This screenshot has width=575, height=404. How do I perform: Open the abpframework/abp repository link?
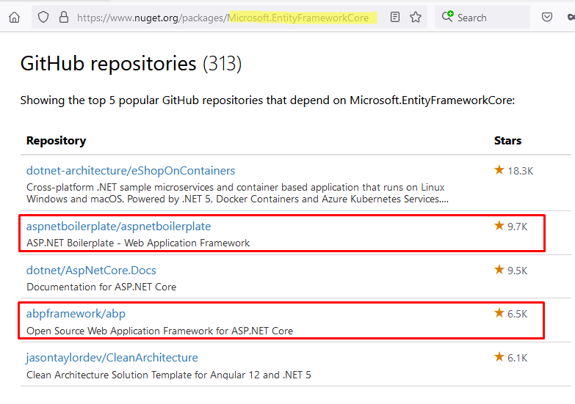point(76,314)
